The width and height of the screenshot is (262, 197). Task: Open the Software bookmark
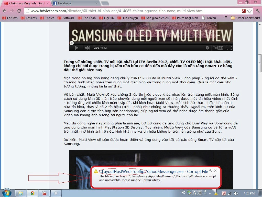coord(66,18)
